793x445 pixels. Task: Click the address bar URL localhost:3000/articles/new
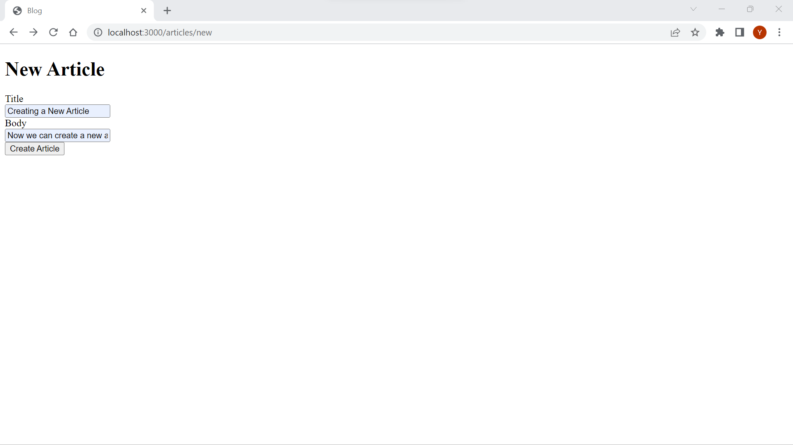[160, 32]
